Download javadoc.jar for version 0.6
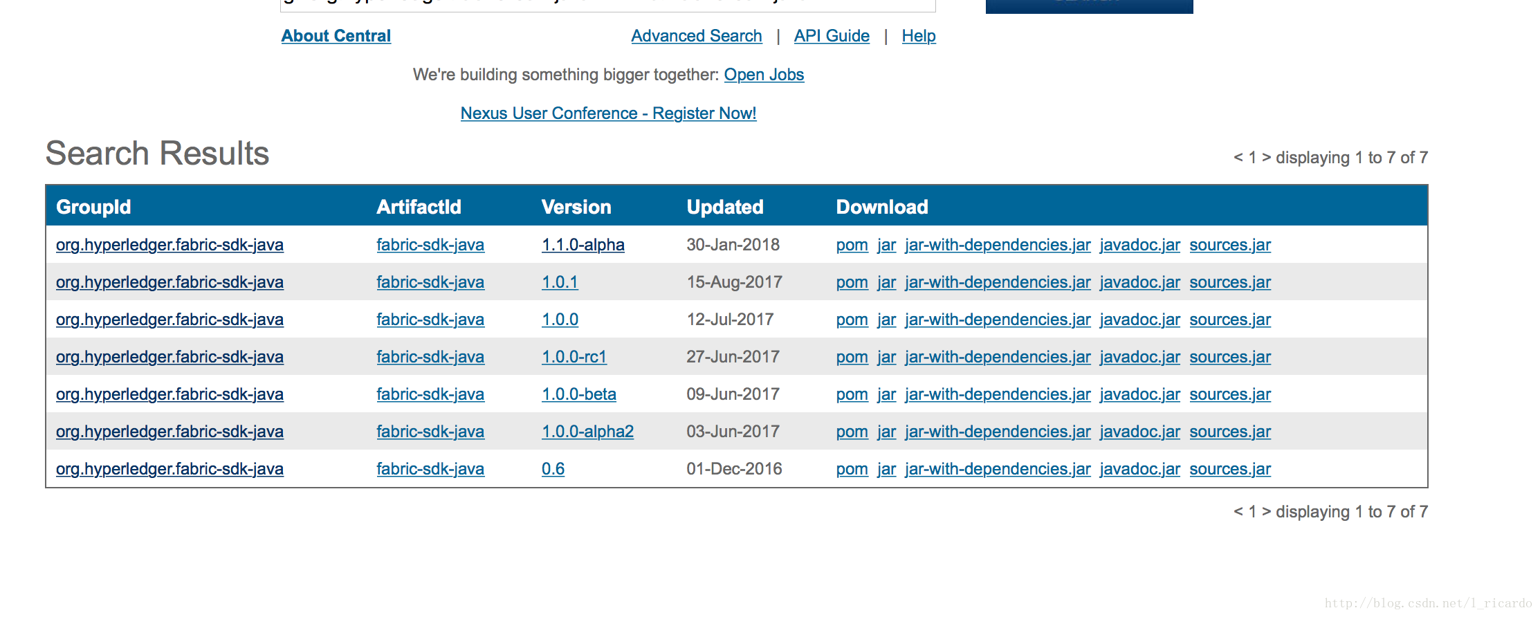Screen dimensions: 1540x617 pos(1139,469)
